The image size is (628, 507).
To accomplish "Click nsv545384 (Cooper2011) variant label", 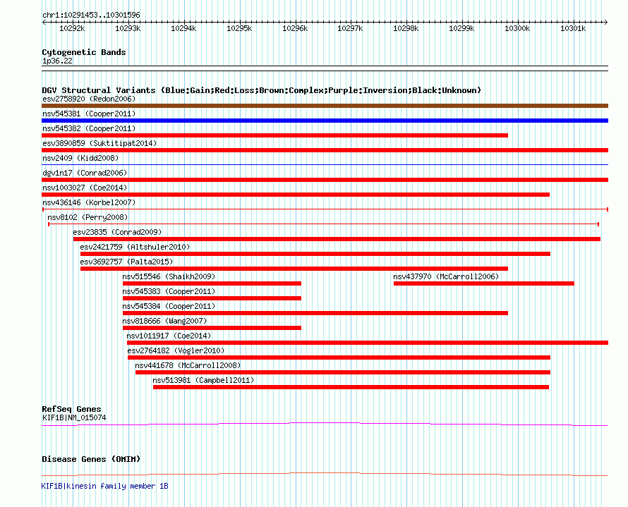I will 169,306.
